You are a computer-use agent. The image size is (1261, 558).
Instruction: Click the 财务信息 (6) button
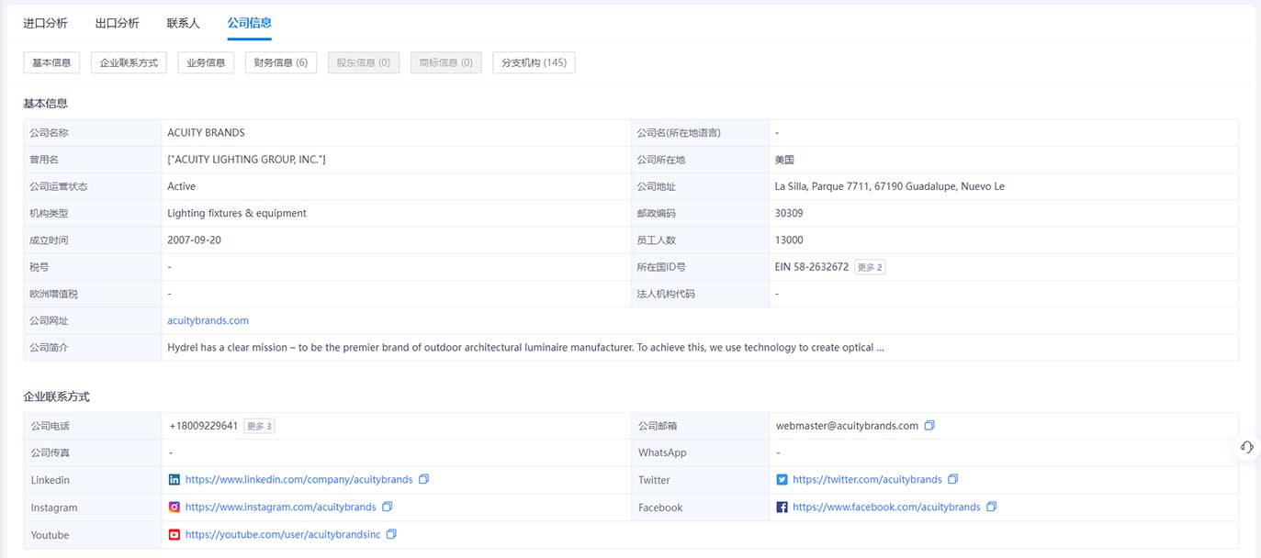click(x=281, y=62)
